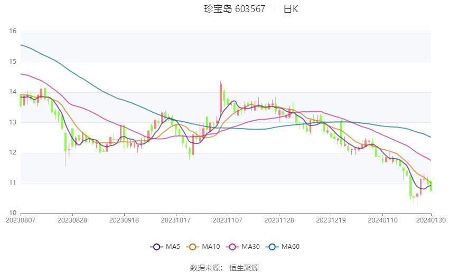Click the x-axis date label 20230807
The height and width of the screenshot is (272, 449).
pyautogui.click(x=21, y=220)
